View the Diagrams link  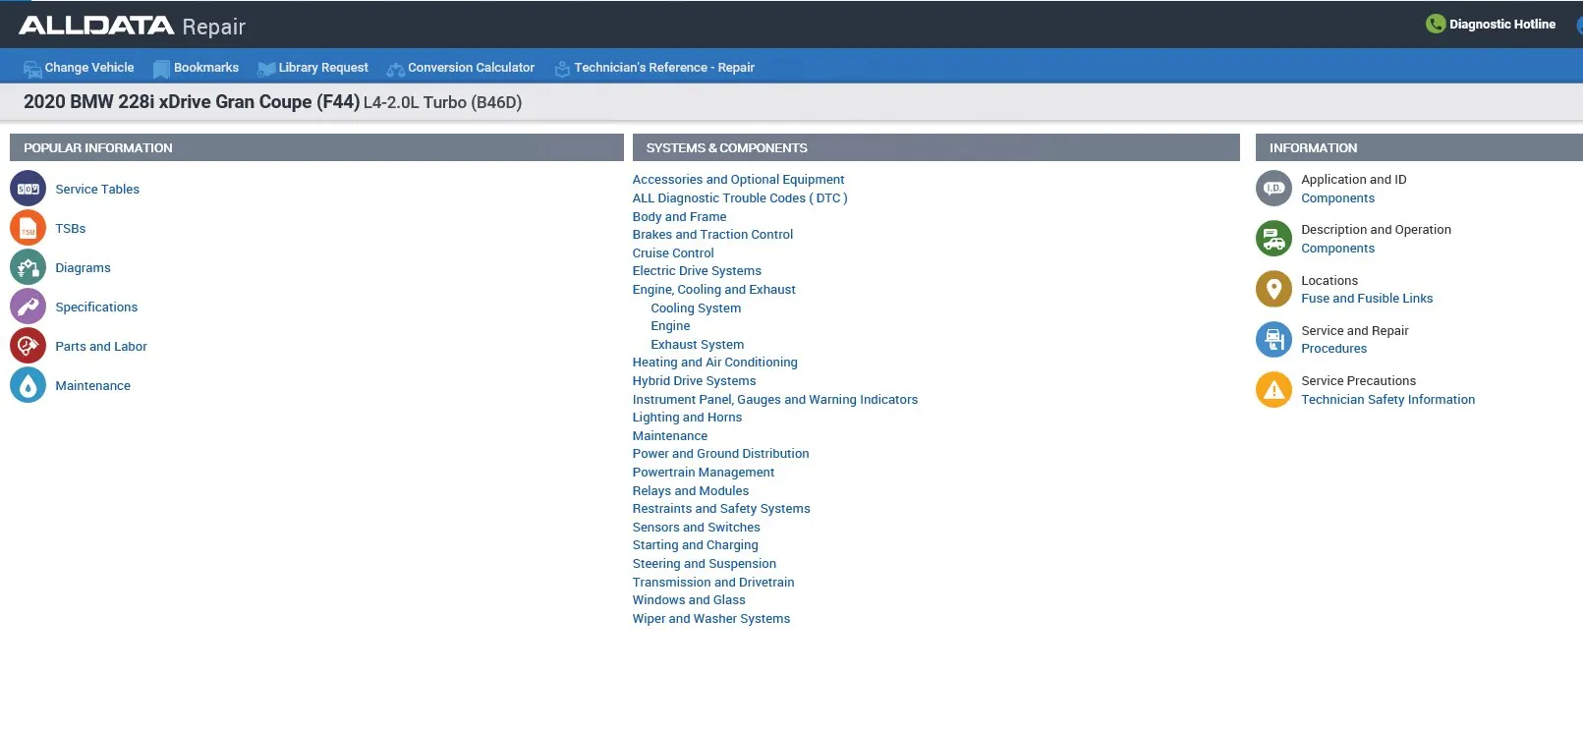83,267
